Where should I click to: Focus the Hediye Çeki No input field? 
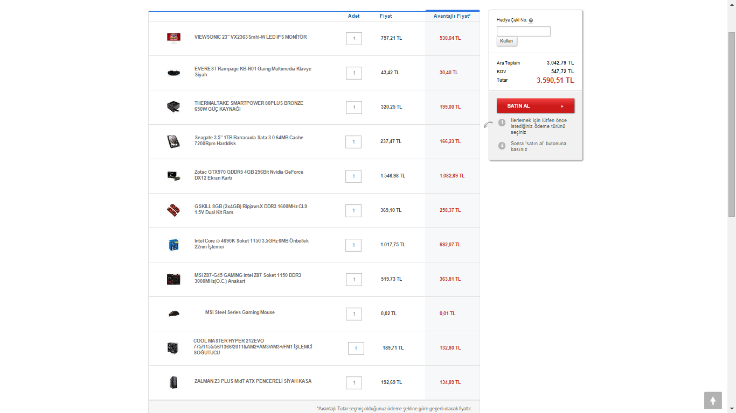click(524, 31)
